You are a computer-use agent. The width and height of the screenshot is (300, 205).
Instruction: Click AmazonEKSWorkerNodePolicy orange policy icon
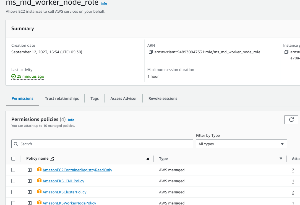point(39,203)
